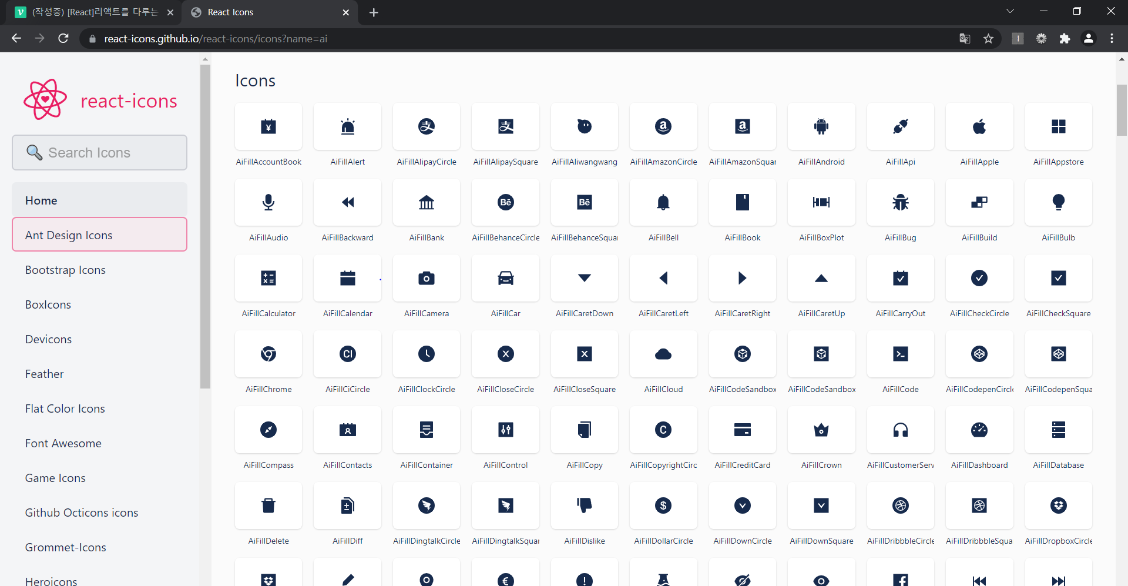1128x586 pixels.
Task: Switch to the React Icons browser tab
Action: (x=269, y=12)
